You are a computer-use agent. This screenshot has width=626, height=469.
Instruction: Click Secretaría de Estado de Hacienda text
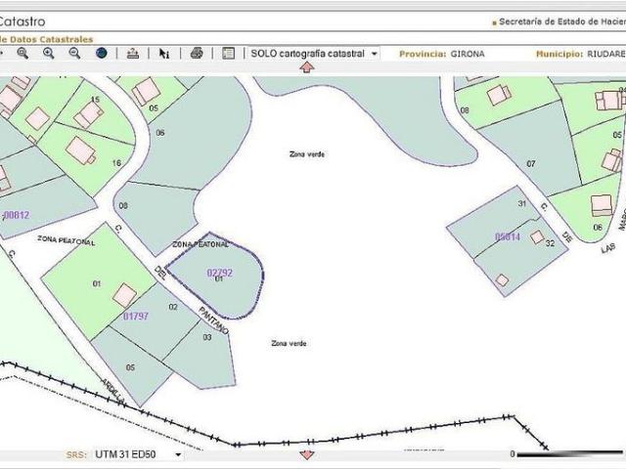[x=561, y=21]
